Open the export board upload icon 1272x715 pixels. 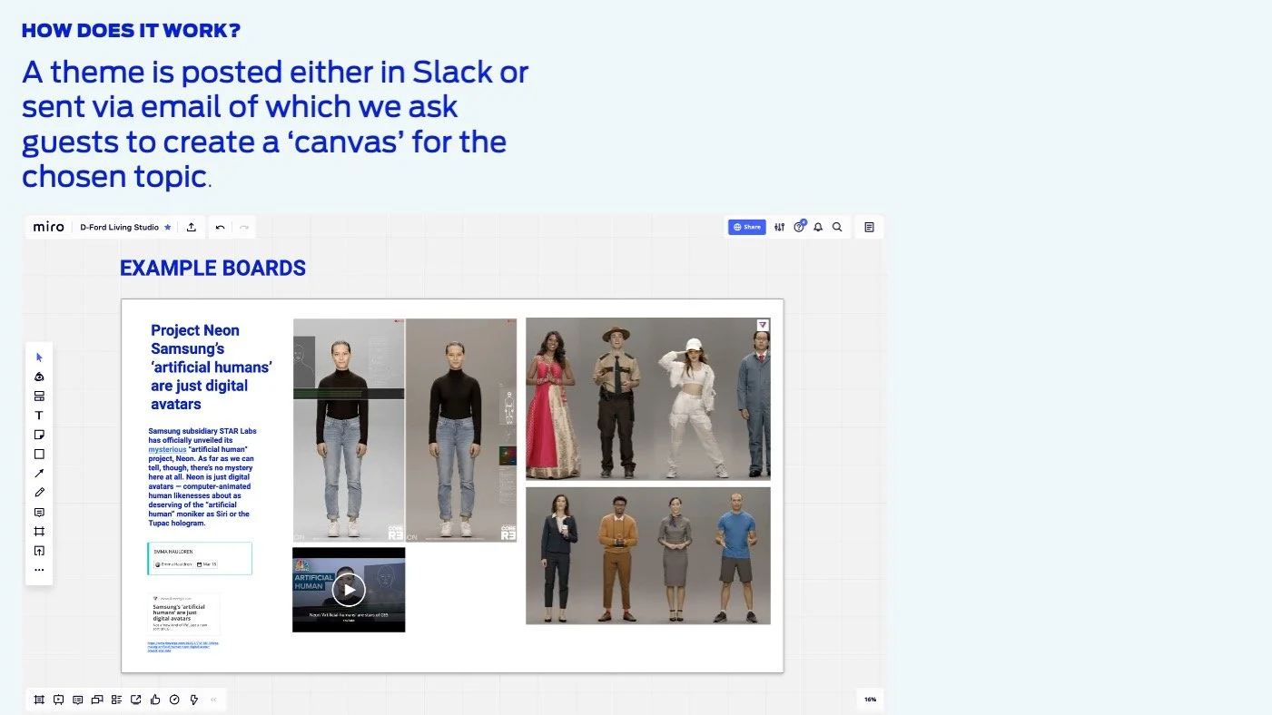pos(192,227)
